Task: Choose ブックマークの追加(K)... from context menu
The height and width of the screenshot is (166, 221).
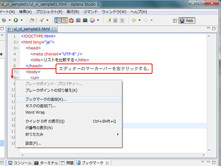Action: pyautogui.click(x=69, y=100)
